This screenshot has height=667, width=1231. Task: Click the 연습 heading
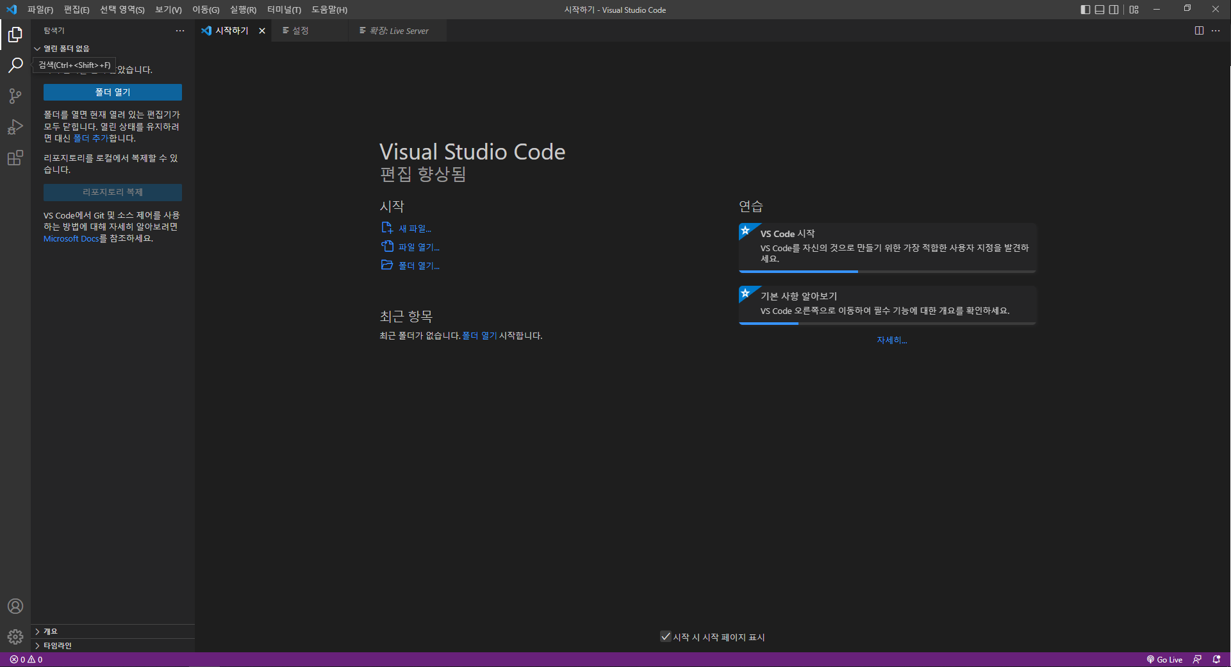751,206
